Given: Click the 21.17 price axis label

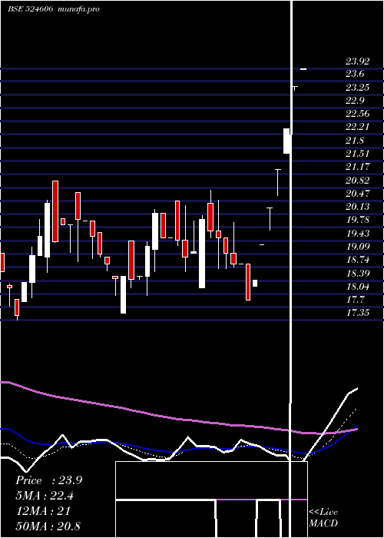Looking at the screenshot, I should (x=357, y=167).
